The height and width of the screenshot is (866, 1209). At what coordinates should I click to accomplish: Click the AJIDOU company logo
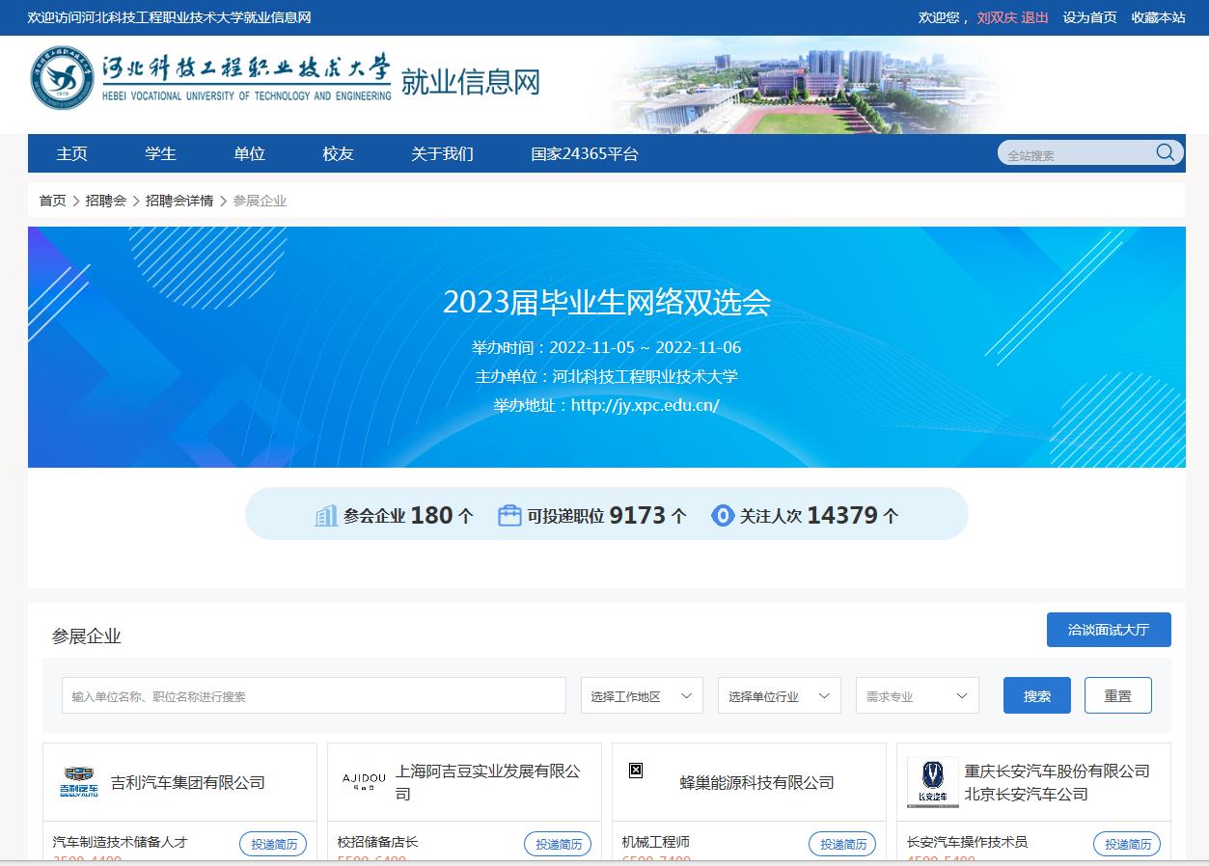(364, 780)
